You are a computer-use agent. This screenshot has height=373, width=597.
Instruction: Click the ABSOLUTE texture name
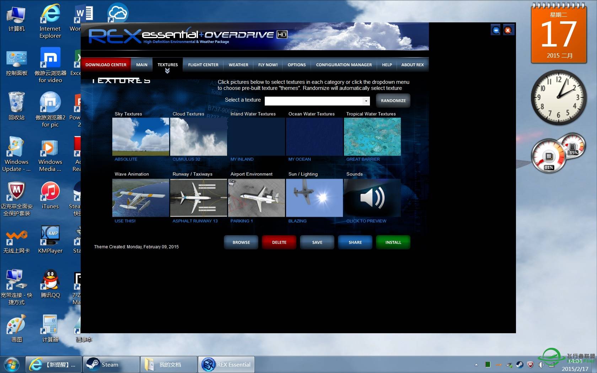[x=126, y=159]
